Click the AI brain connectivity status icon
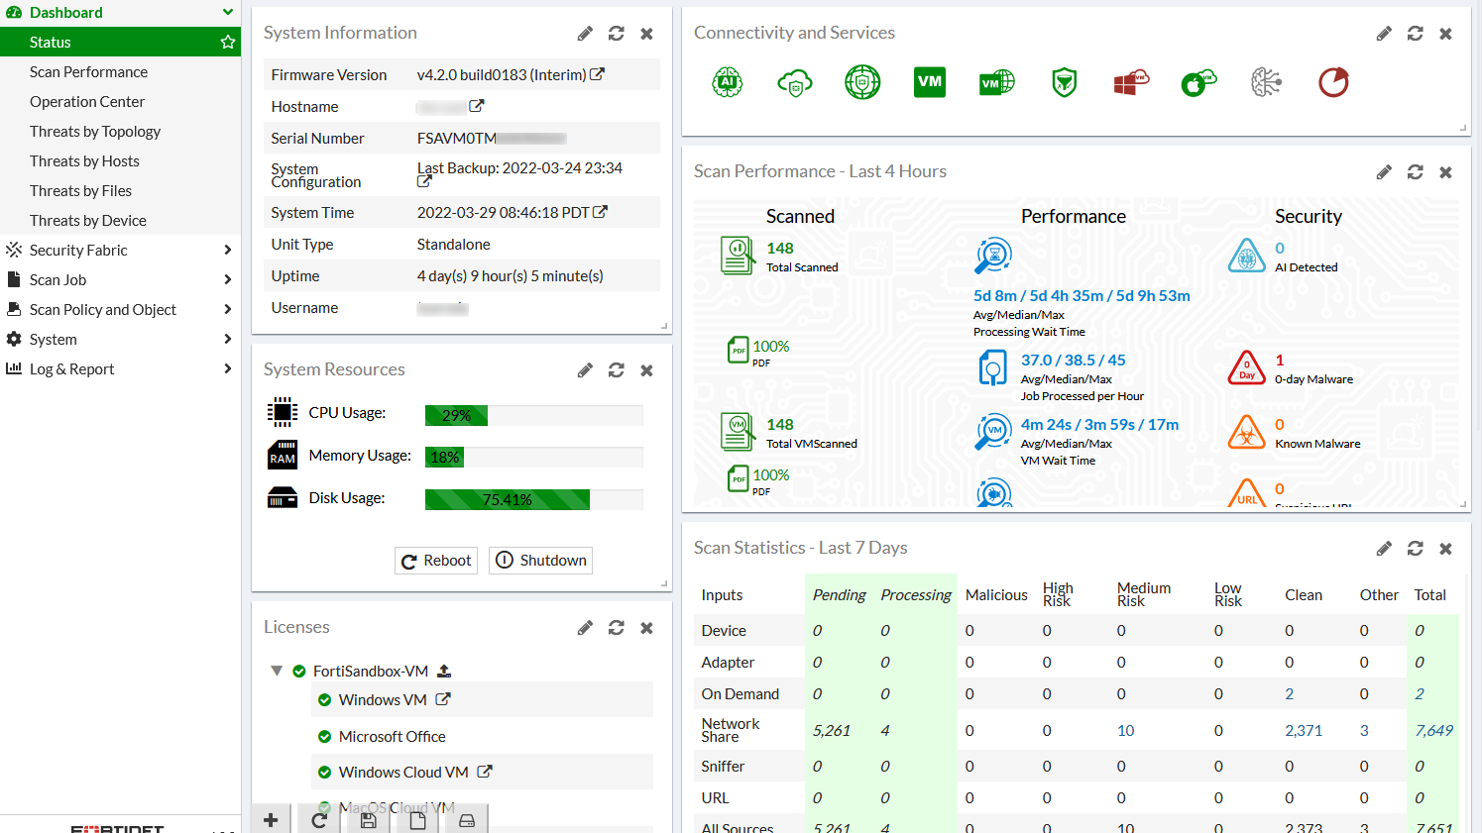The image size is (1482, 833). [728, 82]
